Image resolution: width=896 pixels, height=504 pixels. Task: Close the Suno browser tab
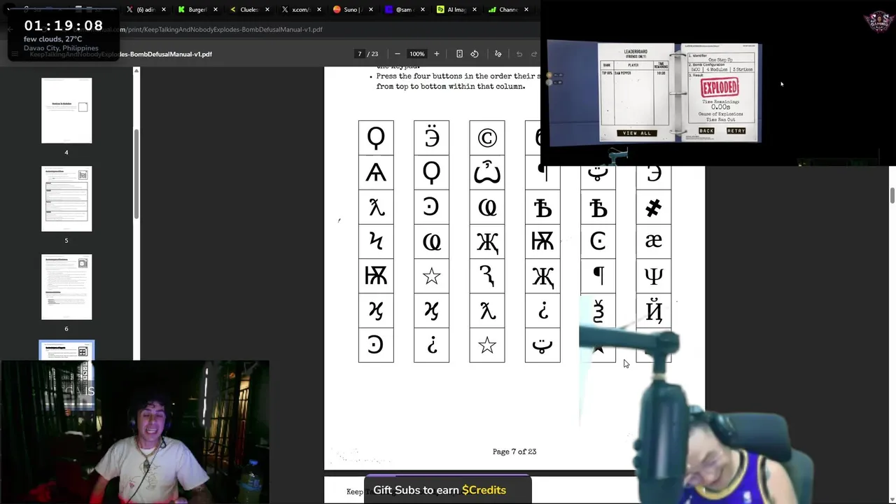pyautogui.click(x=371, y=10)
